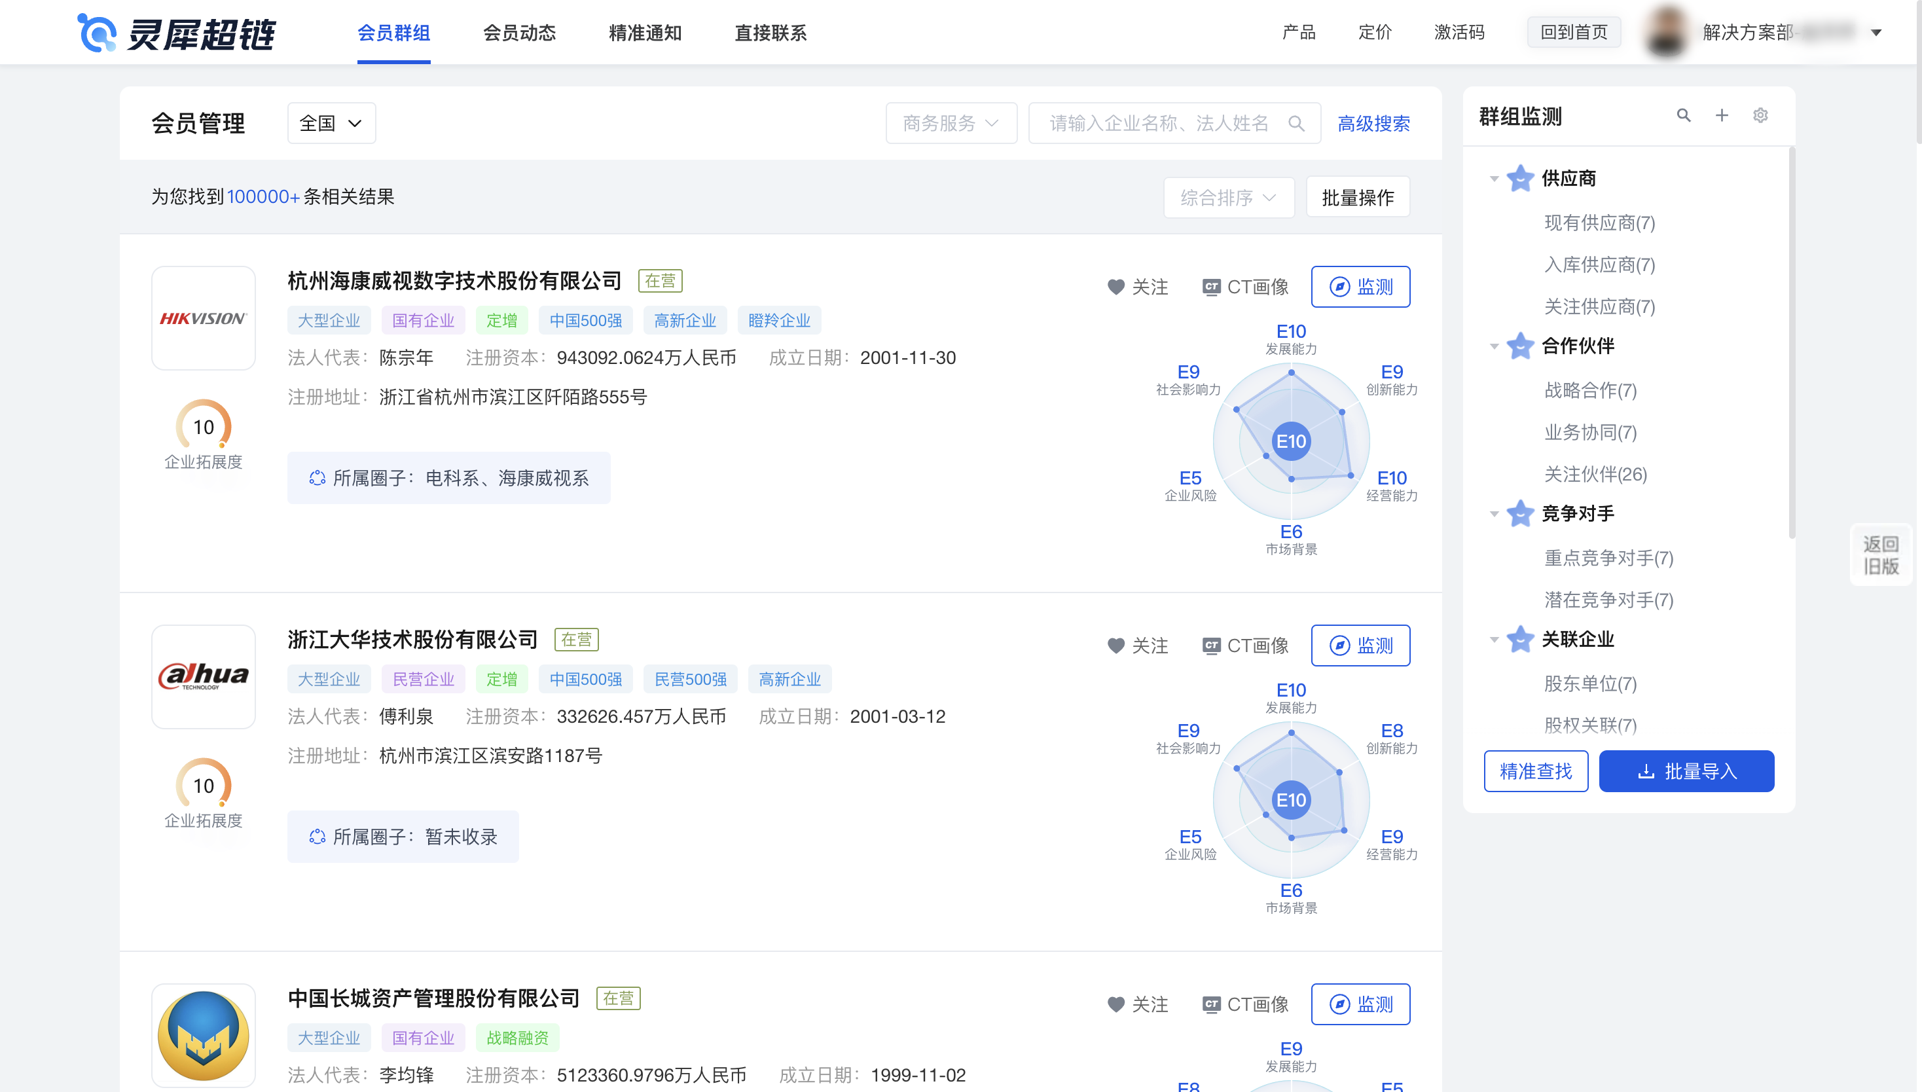The width and height of the screenshot is (1922, 1092).
Task: Select 股东单位(7) group
Action: (1591, 683)
